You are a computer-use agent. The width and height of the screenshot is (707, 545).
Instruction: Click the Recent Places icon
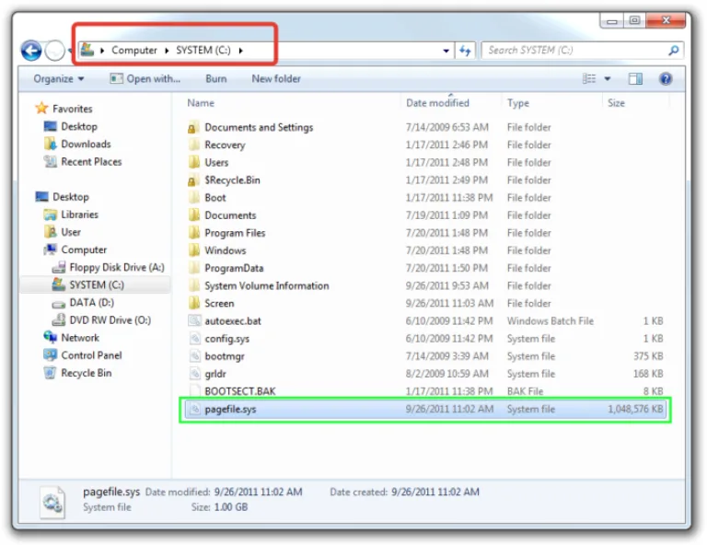tap(50, 161)
